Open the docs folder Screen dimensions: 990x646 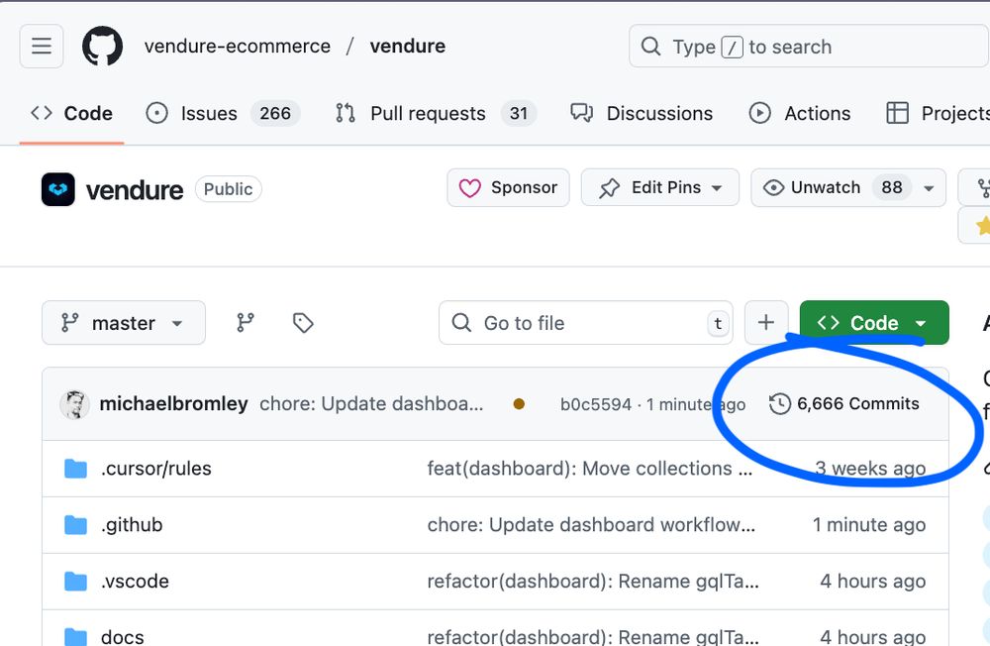pos(123,636)
